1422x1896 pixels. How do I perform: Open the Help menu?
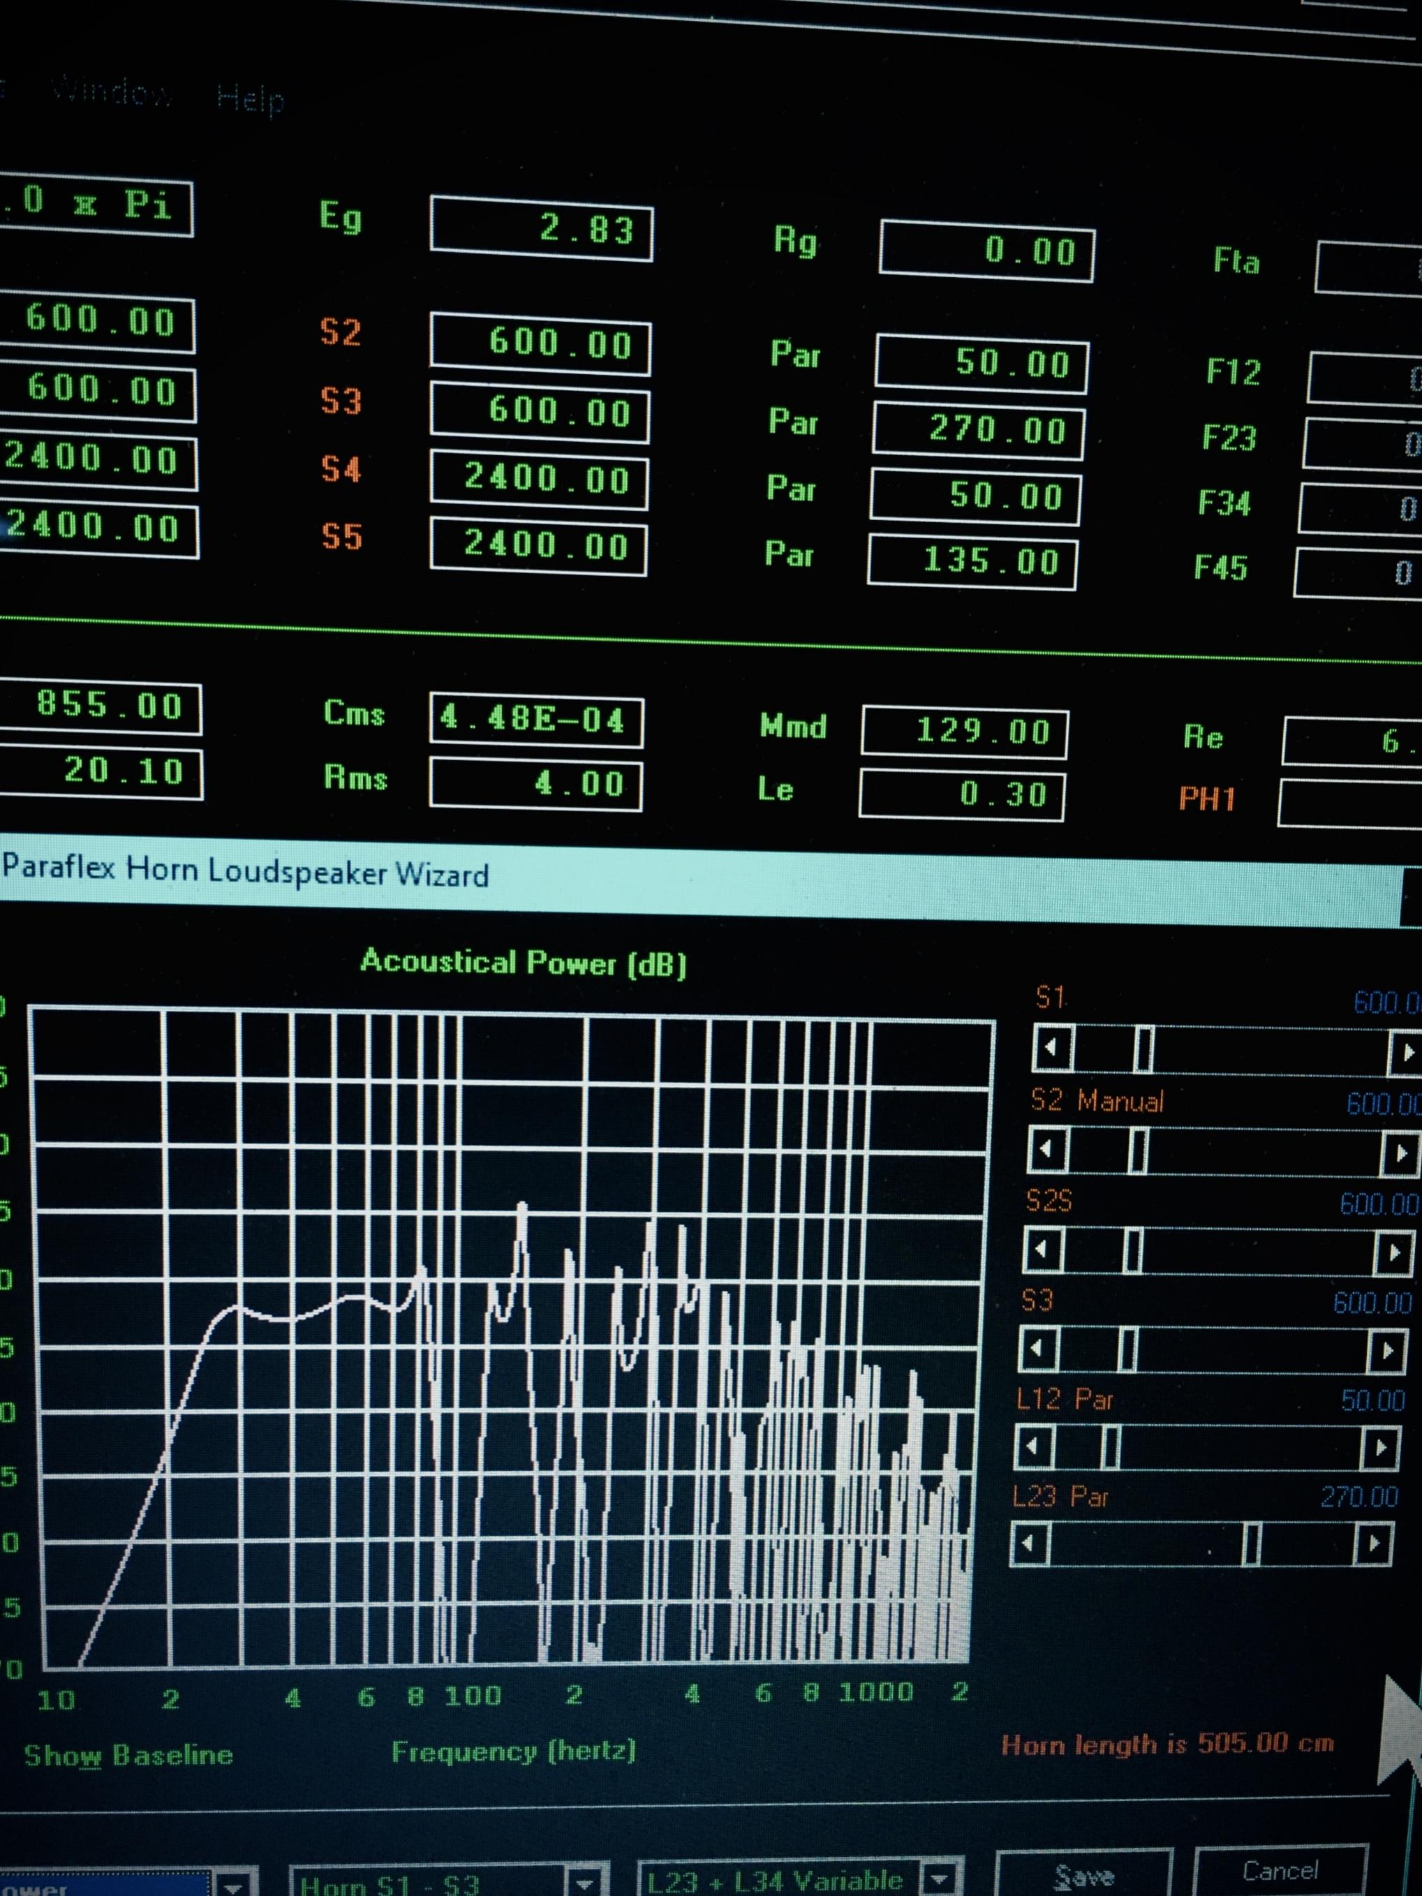click(x=251, y=98)
